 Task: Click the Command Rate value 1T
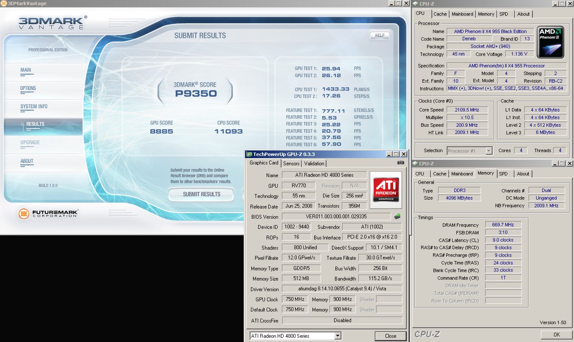click(503, 278)
